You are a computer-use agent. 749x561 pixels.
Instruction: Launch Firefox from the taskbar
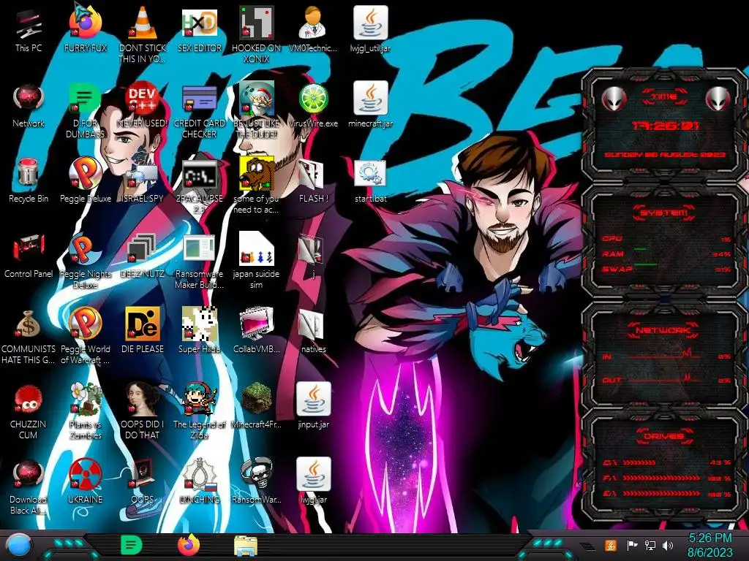click(189, 545)
